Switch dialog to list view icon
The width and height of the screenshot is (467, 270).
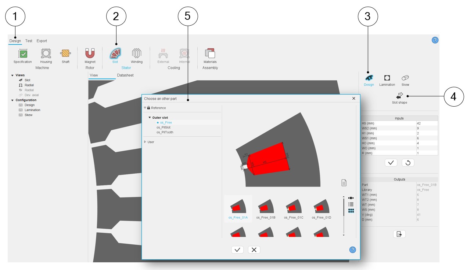click(x=351, y=204)
